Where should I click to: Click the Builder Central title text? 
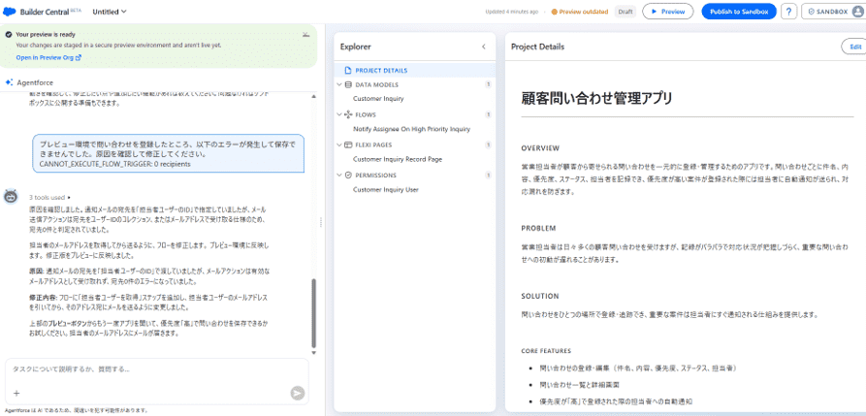45,12
